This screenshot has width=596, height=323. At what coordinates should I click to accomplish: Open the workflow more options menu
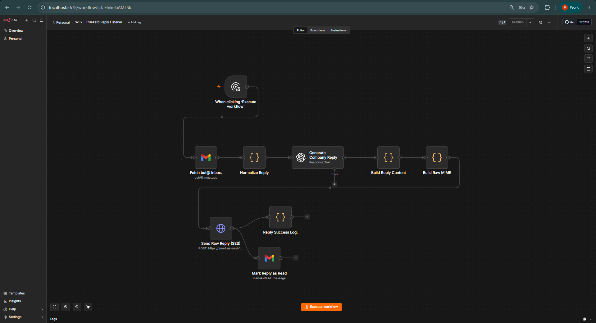tap(549, 22)
